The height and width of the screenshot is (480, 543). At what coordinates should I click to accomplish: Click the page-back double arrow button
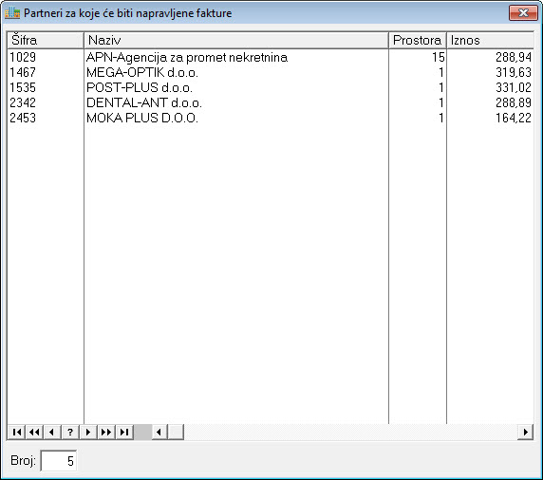pyautogui.click(x=34, y=432)
